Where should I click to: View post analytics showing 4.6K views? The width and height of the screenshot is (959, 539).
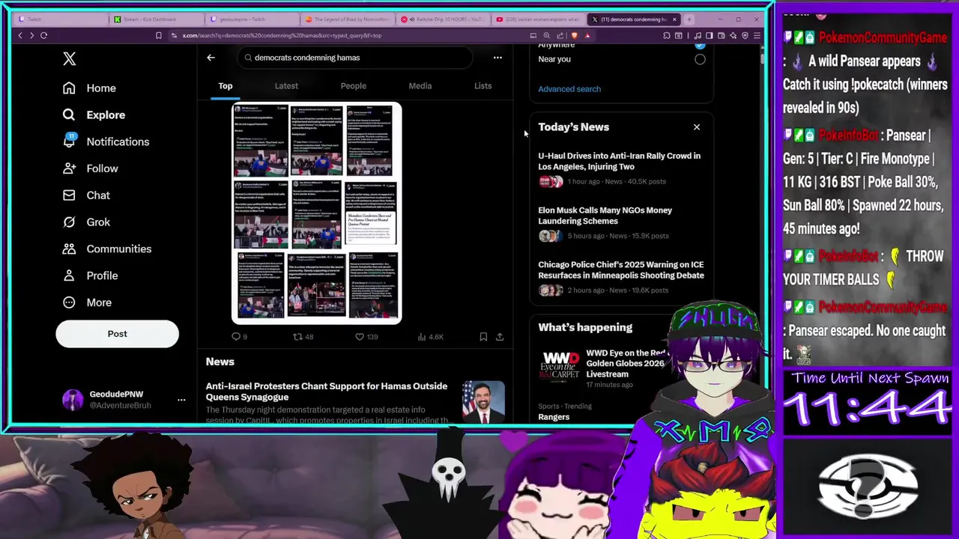(430, 337)
